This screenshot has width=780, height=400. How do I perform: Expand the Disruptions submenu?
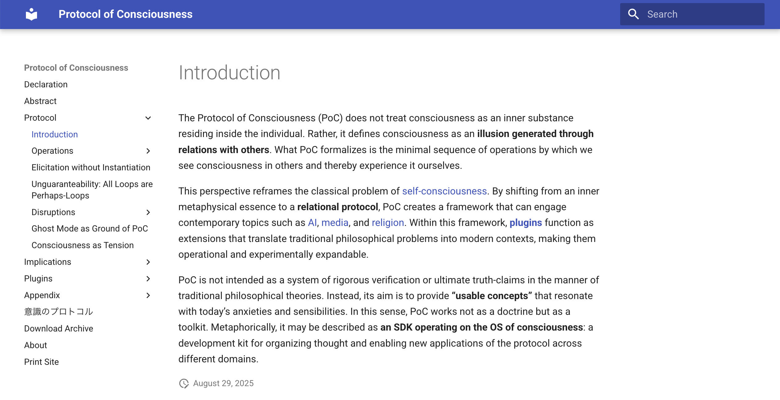148,212
